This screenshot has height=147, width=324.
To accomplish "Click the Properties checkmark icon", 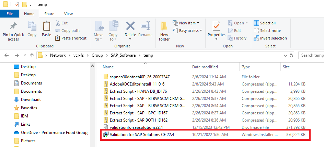I will tap(216, 26).
